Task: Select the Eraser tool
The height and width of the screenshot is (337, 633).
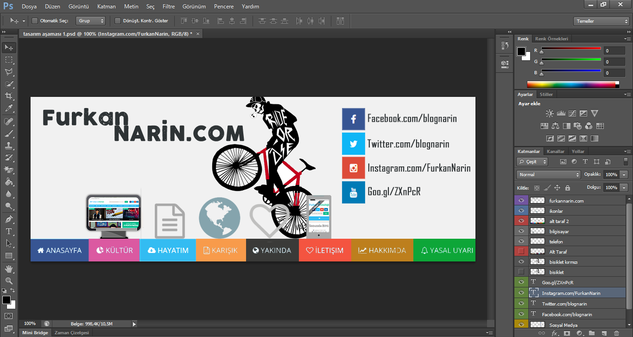Action: [x=9, y=170]
